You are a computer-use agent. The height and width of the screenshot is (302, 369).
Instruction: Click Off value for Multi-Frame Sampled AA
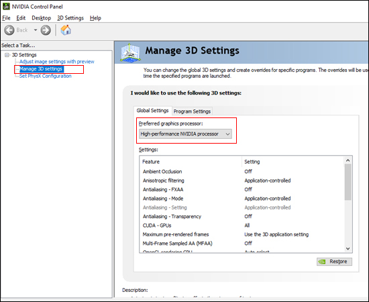point(248,243)
